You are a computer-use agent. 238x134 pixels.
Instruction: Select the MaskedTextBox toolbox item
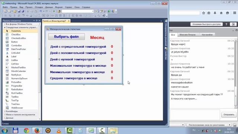18,67
